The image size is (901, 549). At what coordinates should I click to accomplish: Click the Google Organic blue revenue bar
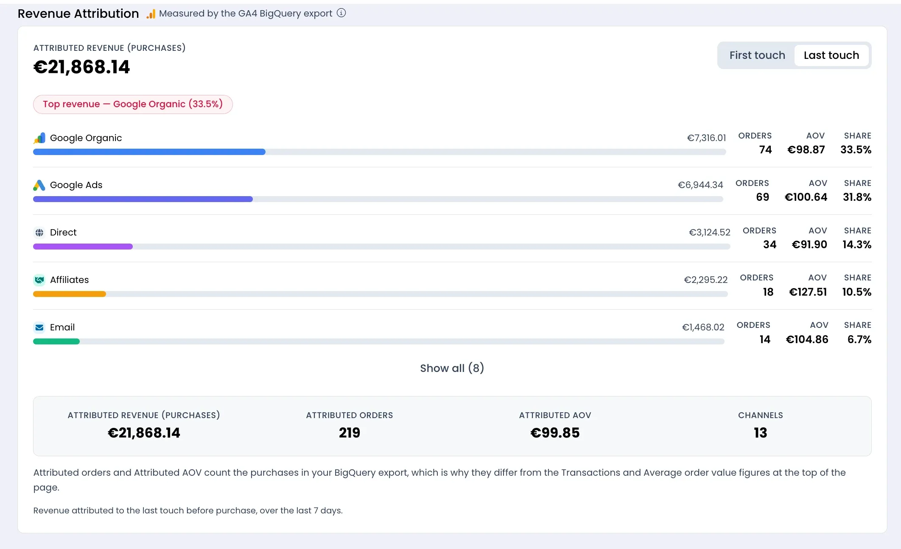[149, 152]
